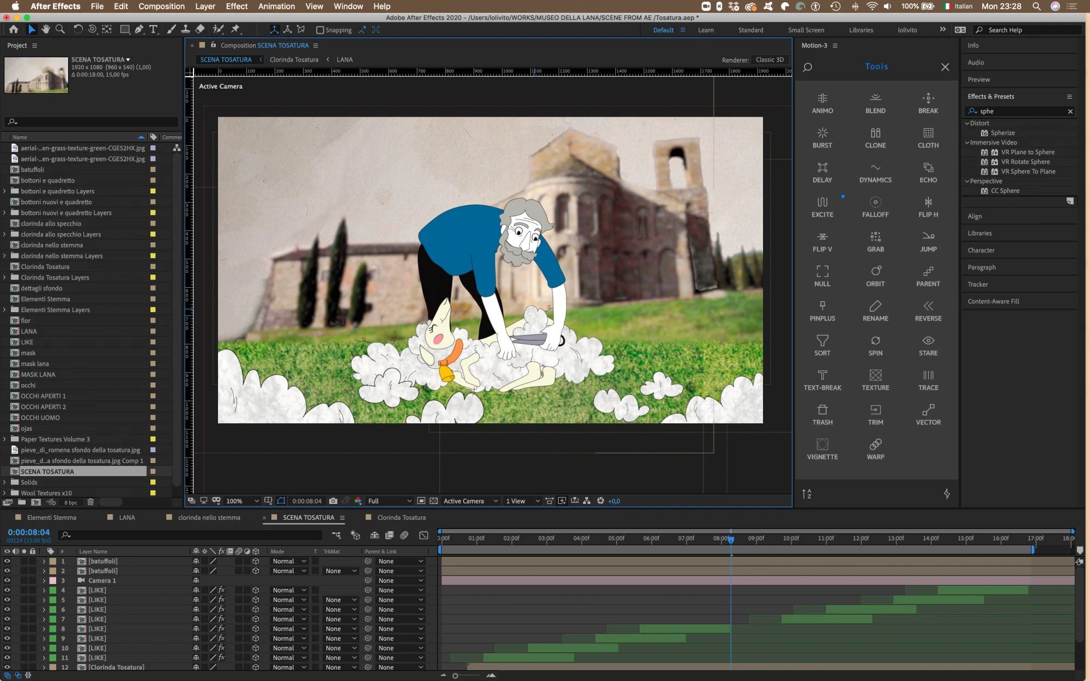Switch to the Standard workspace
The width and height of the screenshot is (1090, 681).
point(750,30)
